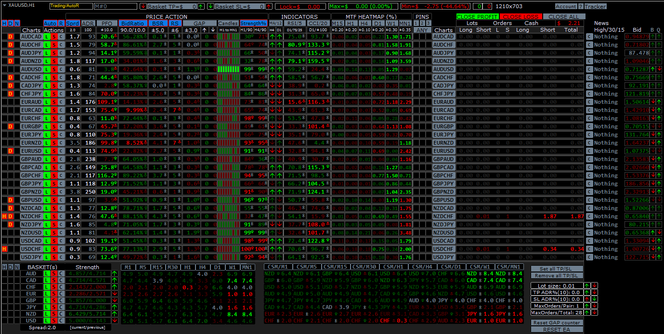This screenshot has width=664, height=334.
Task: Increase SL ADR%(10) with the up arrow
Action: 587,299
